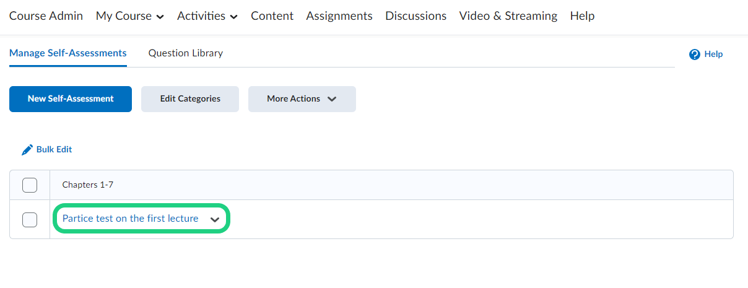Select the Manage Self-Assessments tab
The width and height of the screenshot is (748, 288).
pos(68,53)
